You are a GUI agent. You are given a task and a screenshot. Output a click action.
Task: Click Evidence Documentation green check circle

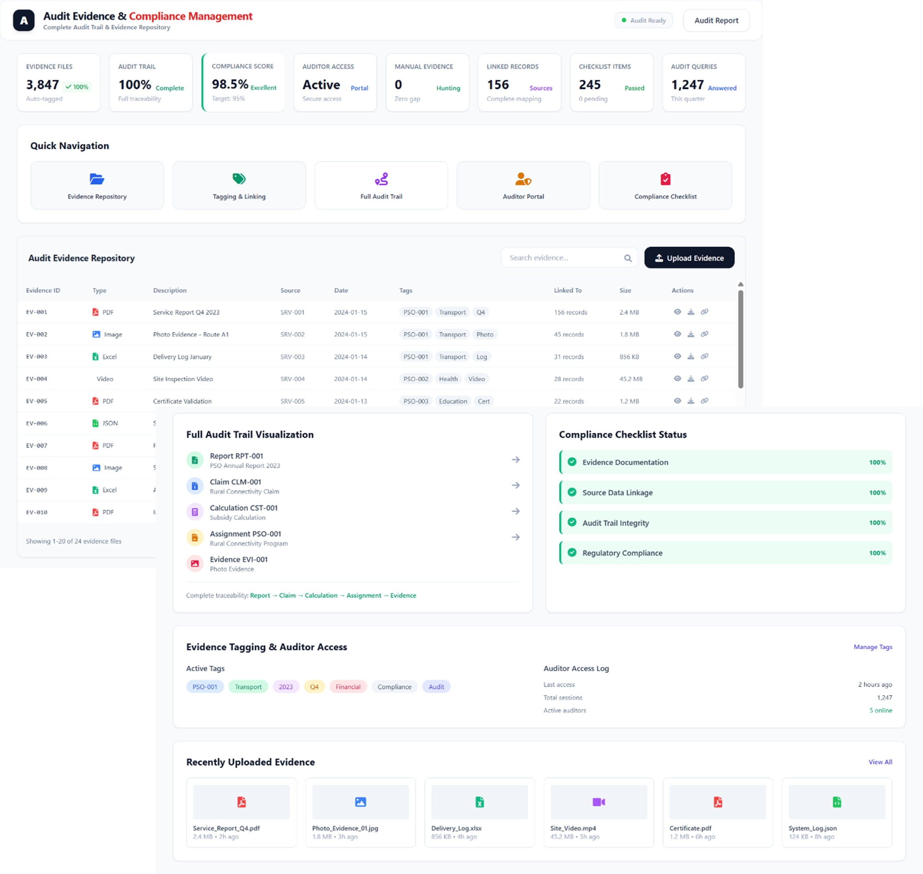572,462
